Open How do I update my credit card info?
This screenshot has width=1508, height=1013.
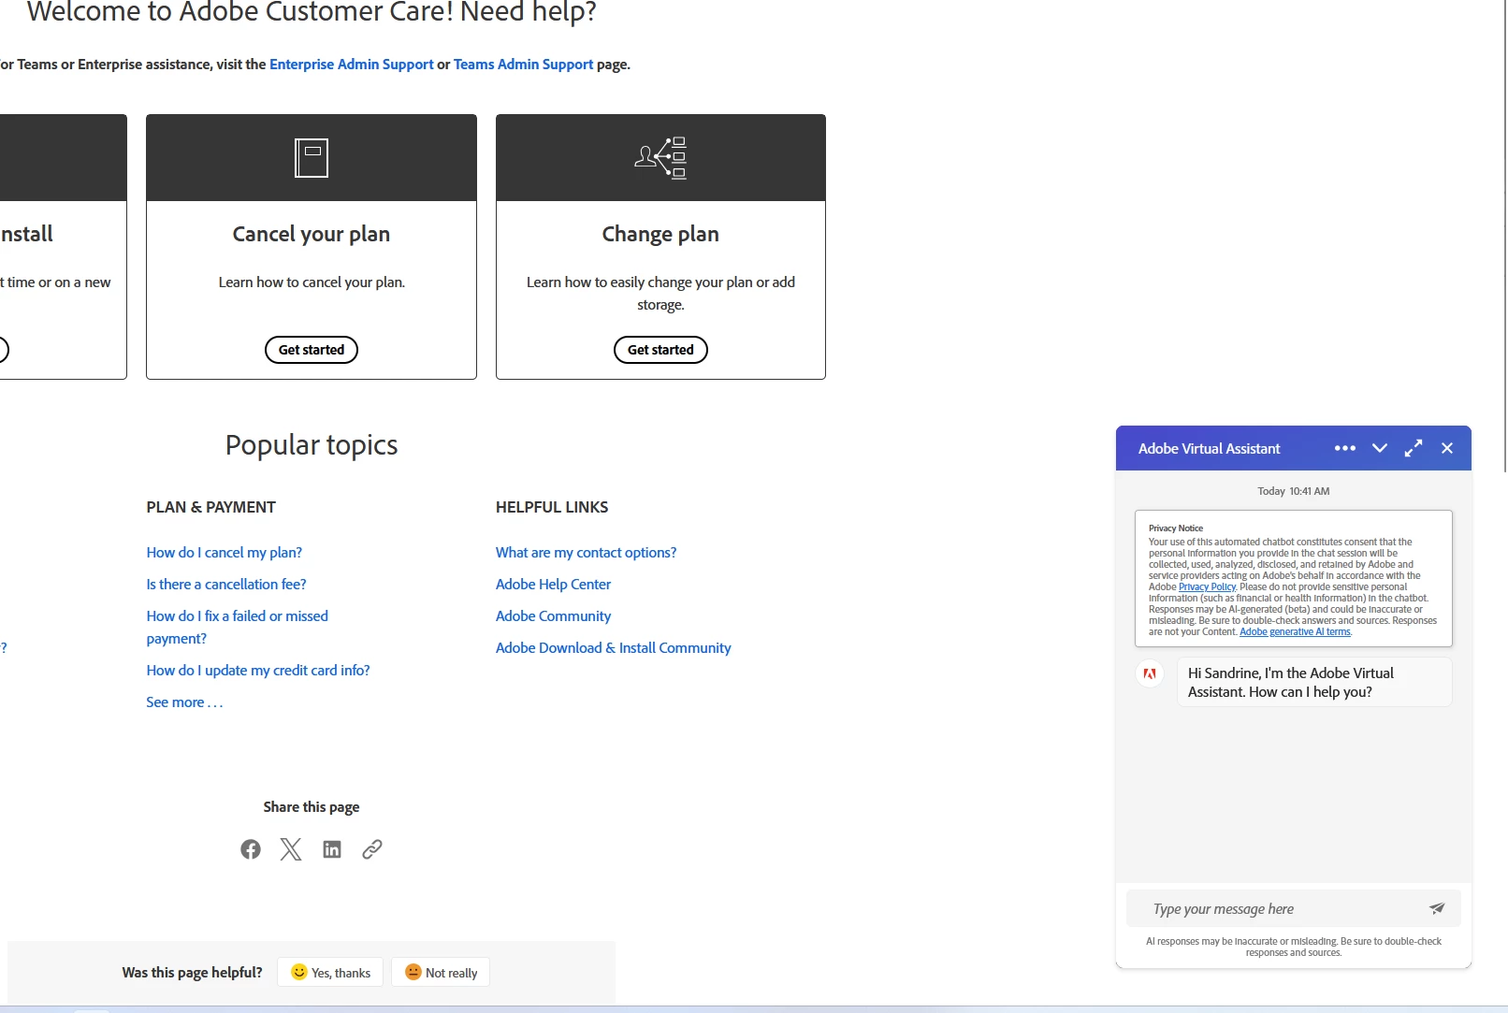258,671
